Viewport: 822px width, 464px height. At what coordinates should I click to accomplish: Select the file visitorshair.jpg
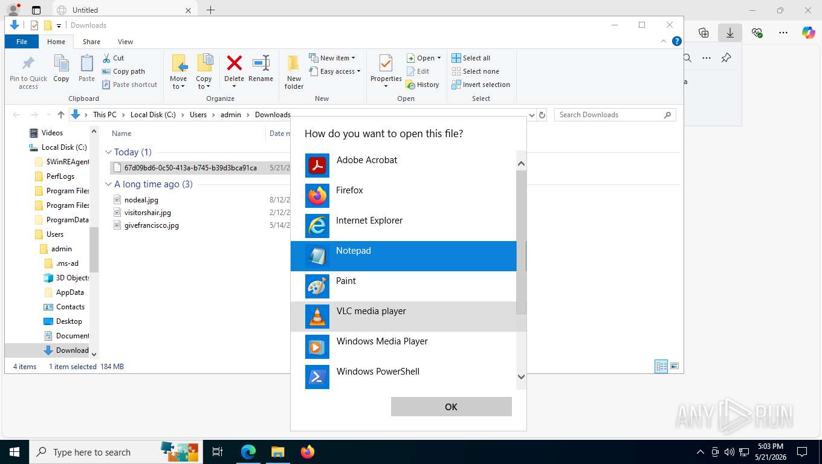[x=147, y=213]
